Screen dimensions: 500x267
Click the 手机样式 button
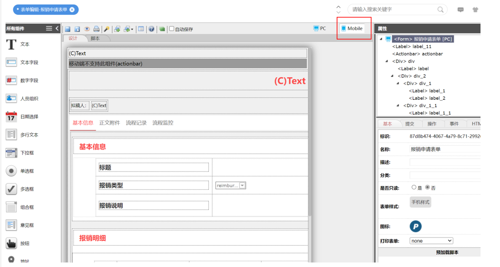click(420, 202)
